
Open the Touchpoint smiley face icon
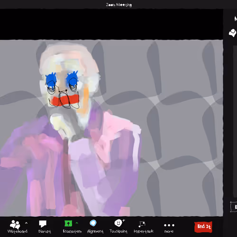pos(118,223)
